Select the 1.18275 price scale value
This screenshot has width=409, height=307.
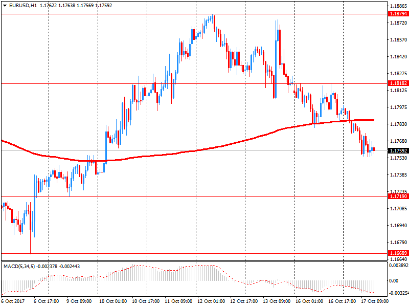[399, 73]
